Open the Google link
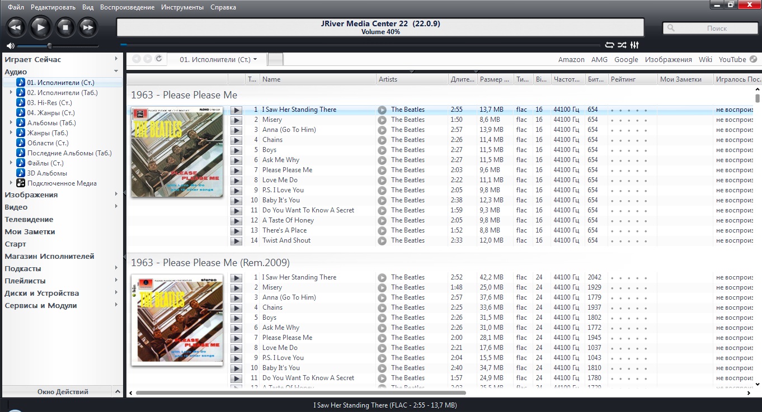 [x=626, y=59]
